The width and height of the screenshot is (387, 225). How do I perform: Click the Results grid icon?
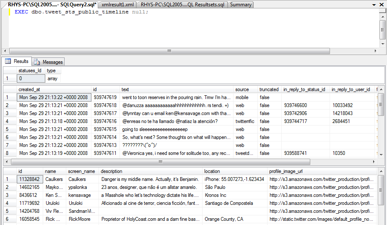(x=8, y=61)
